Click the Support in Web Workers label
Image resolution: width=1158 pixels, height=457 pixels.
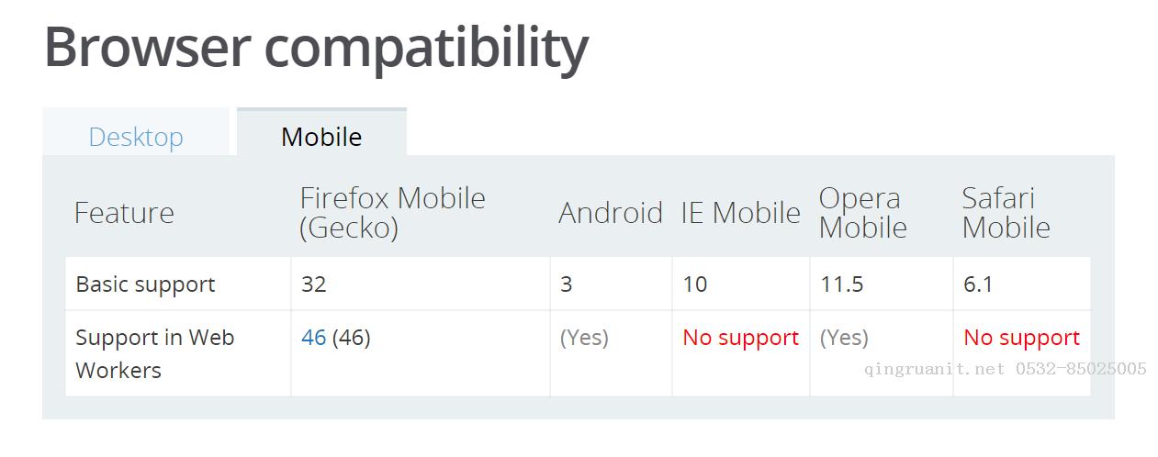(154, 353)
